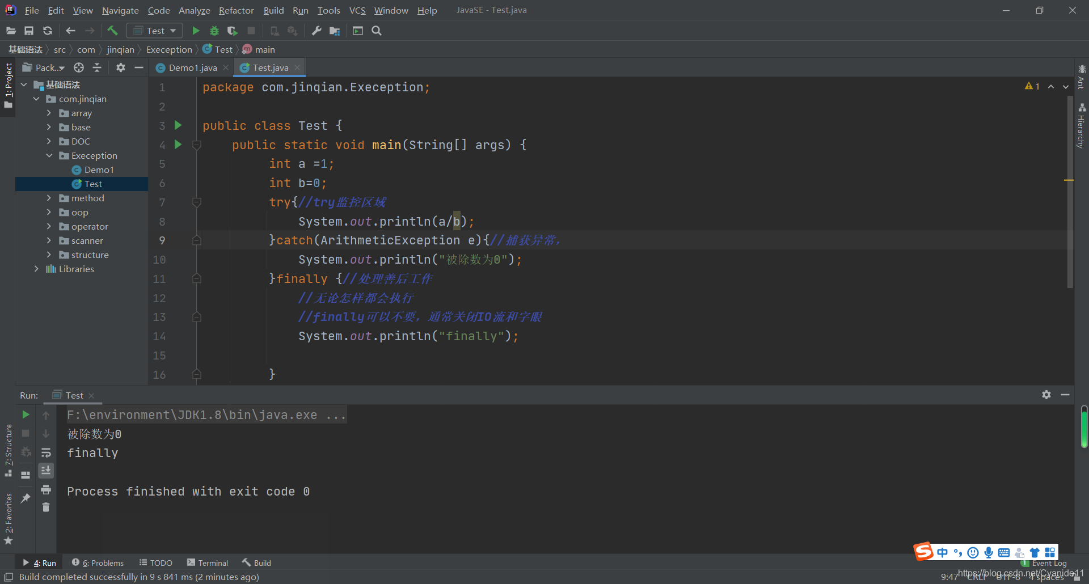Open the Navigate menu
Image resolution: width=1089 pixels, height=584 pixels.
(120, 10)
